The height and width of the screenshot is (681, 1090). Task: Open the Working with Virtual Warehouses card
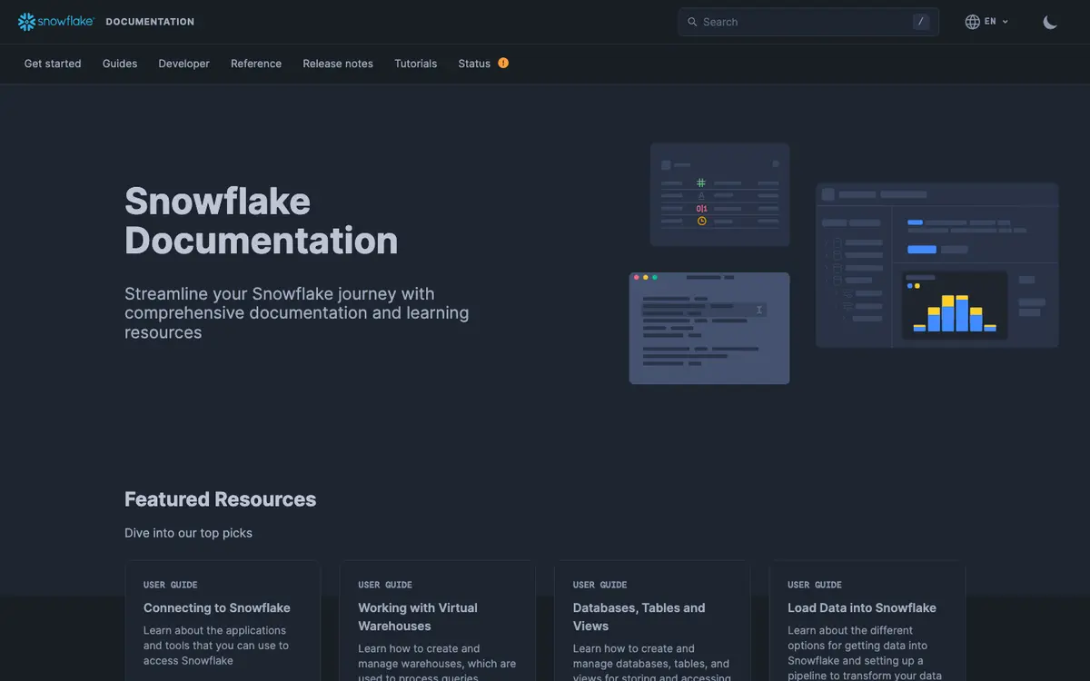pos(438,621)
